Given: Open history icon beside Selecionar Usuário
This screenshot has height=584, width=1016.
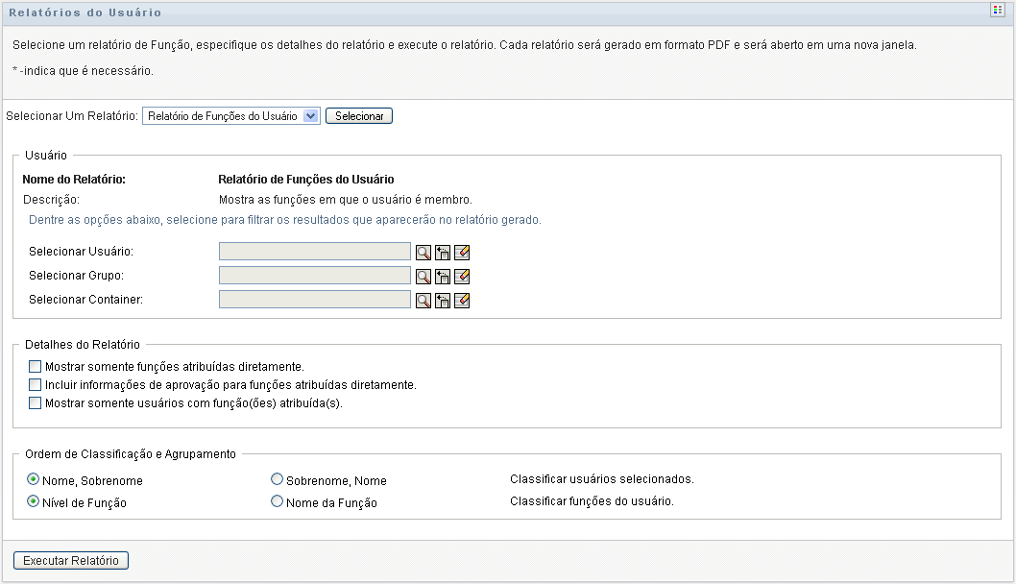Looking at the screenshot, I should click(443, 252).
